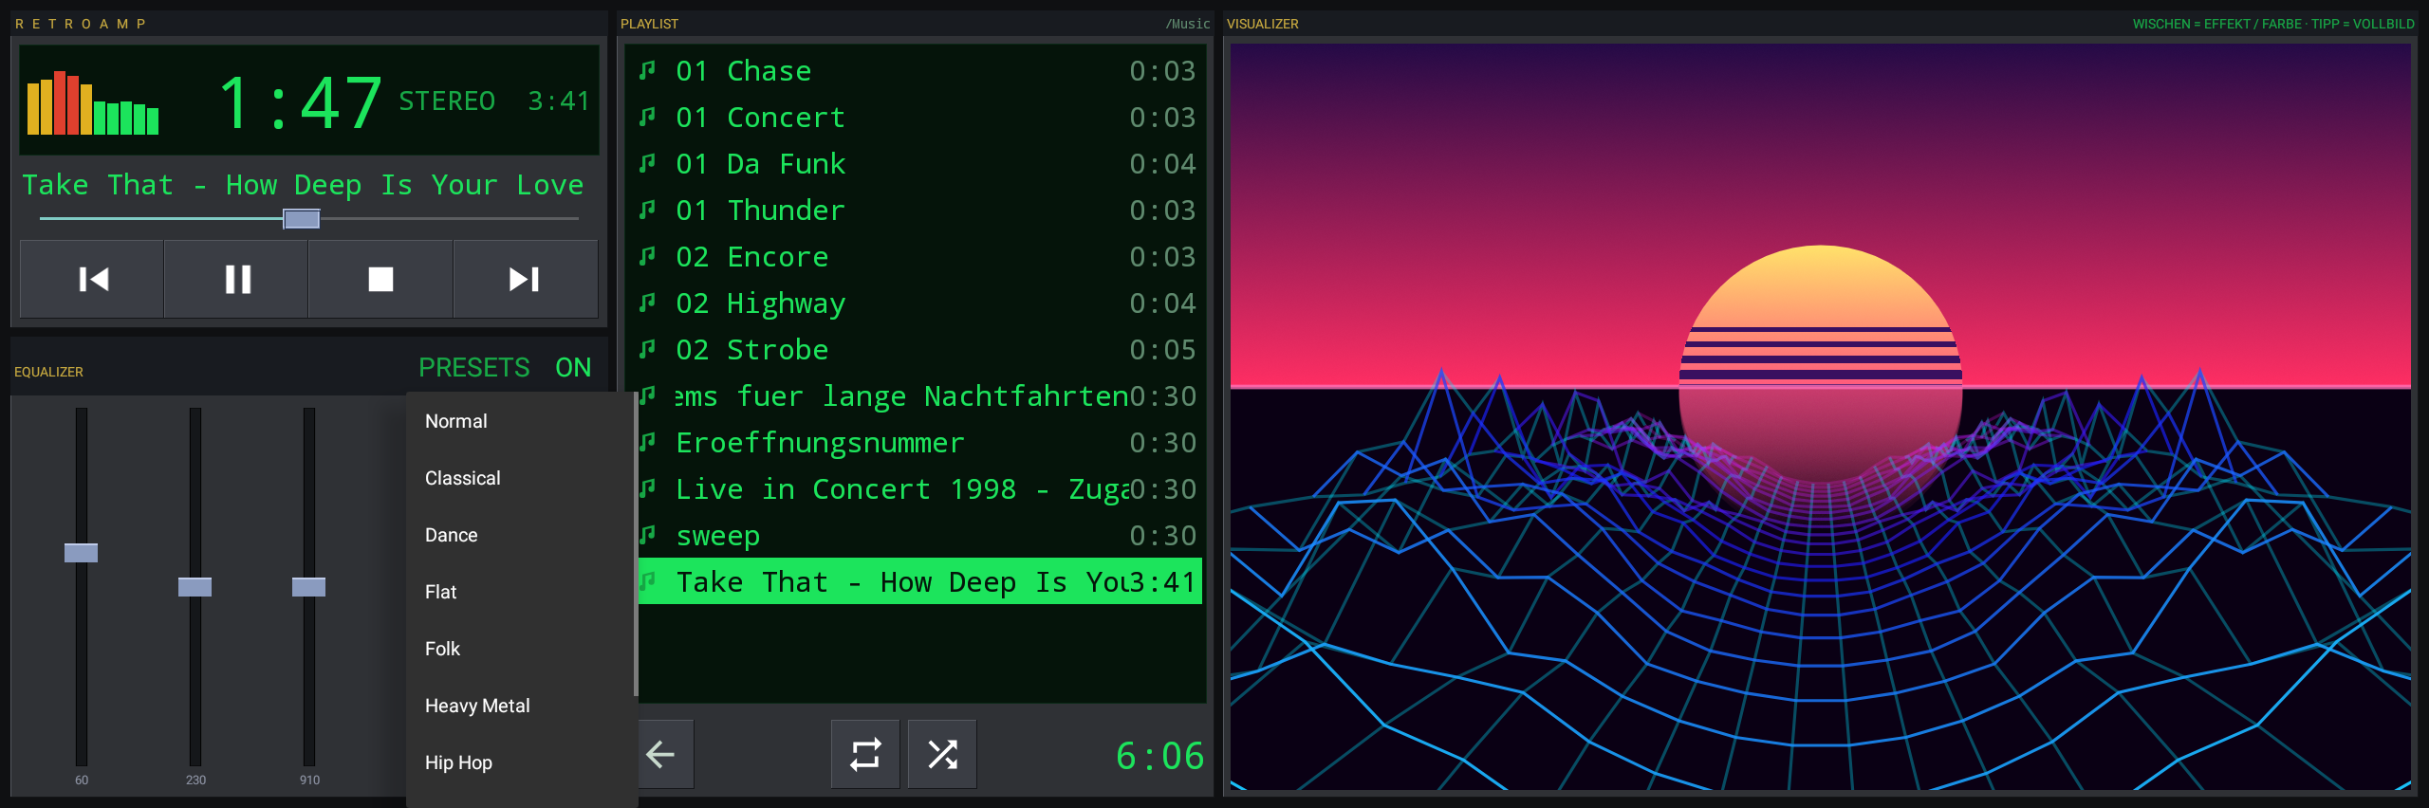Viewport: 2429px width, 808px height.
Task: Click the colored spectrum level bars
Action: [x=93, y=102]
